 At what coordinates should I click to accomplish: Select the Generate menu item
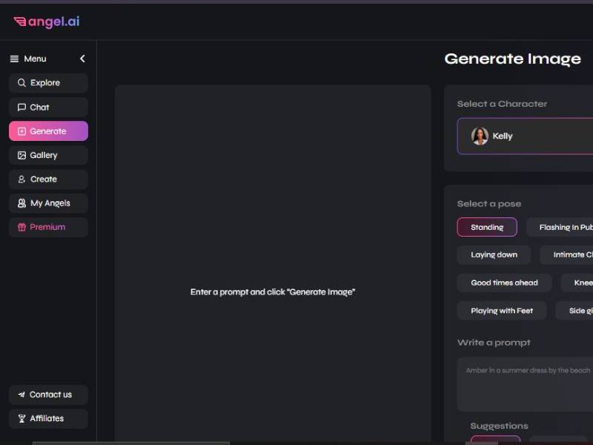pos(48,131)
